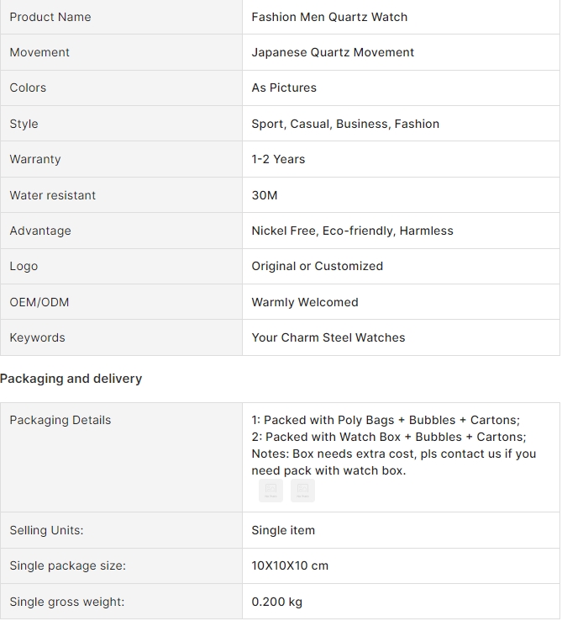Click the 30M water resistance value
This screenshot has height=621, width=562.
pyautogui.click(x=265, y=195)
